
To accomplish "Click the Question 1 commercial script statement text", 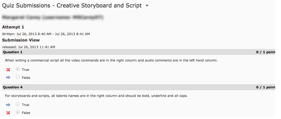I will (x=111, y=60).
